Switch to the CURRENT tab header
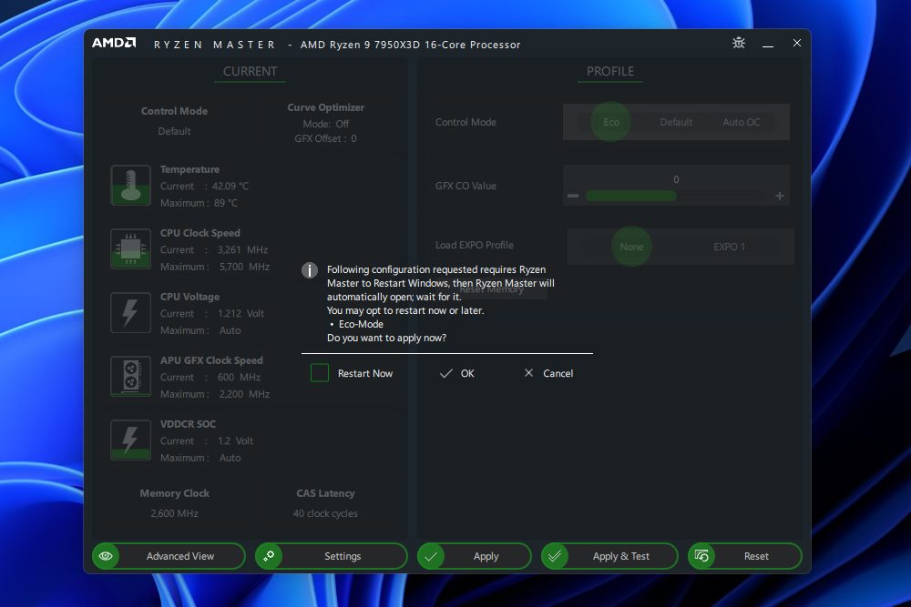Screen dimensions: 911x607 pos(250,71)
